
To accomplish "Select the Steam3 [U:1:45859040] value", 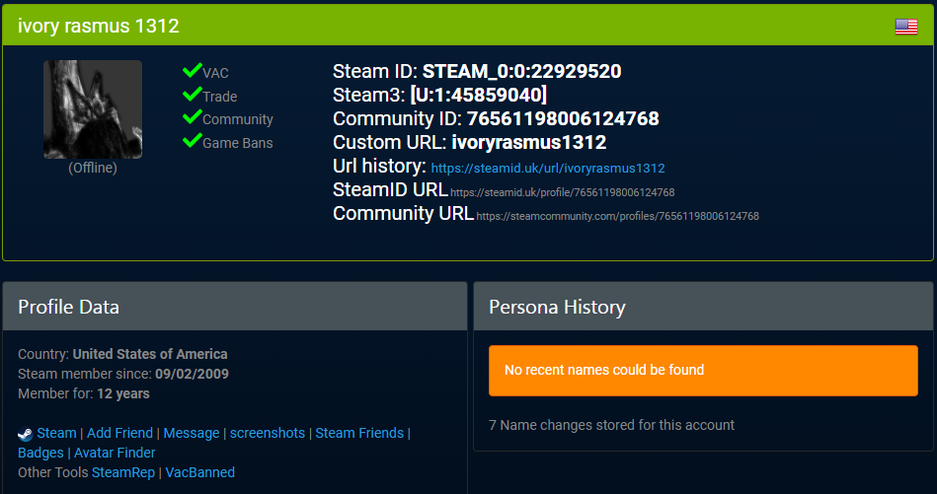I will coord(479,95).
